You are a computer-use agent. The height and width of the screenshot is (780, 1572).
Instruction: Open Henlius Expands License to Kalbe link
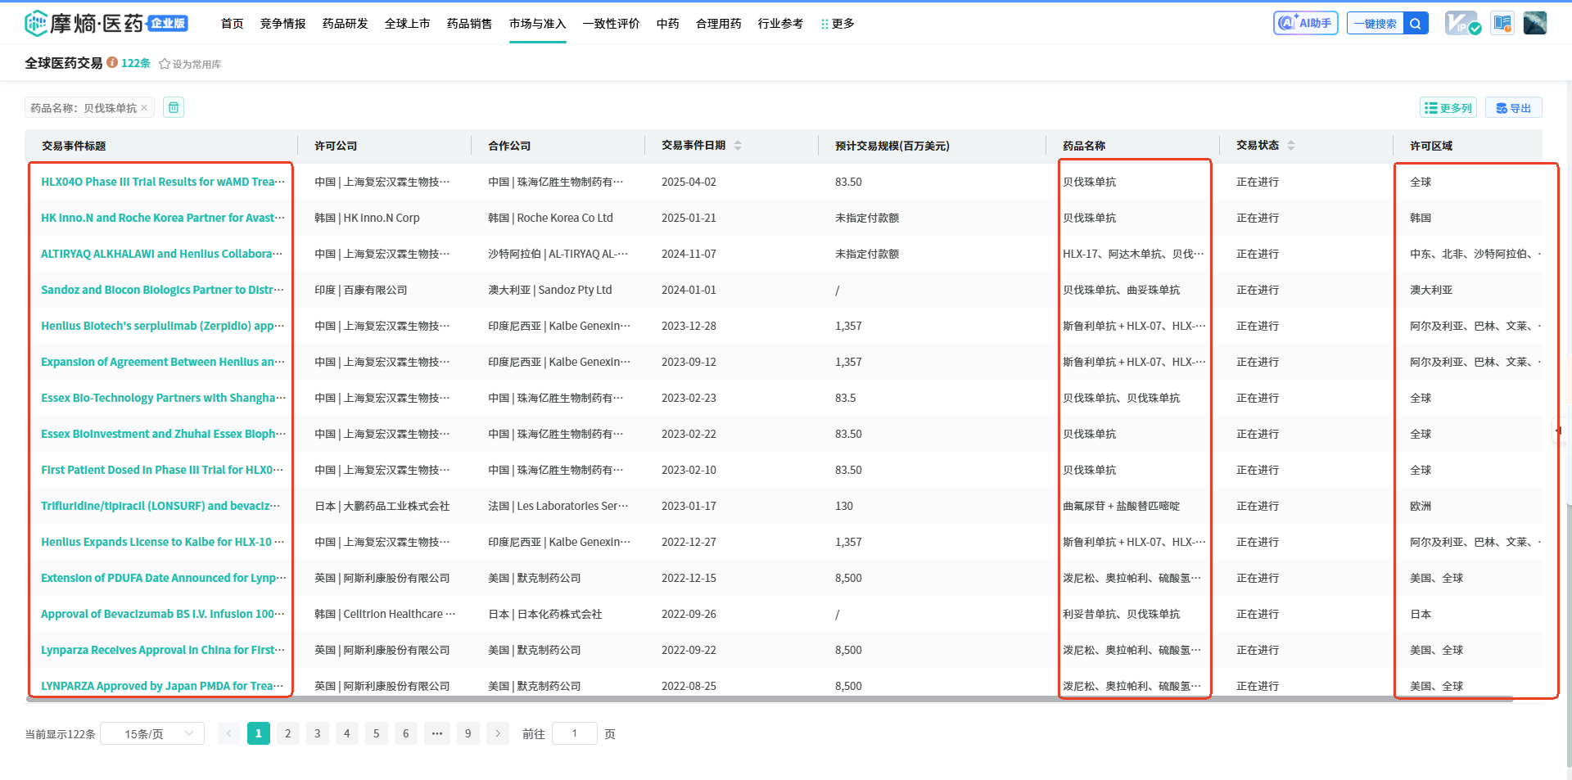click(x=163, y=542)
